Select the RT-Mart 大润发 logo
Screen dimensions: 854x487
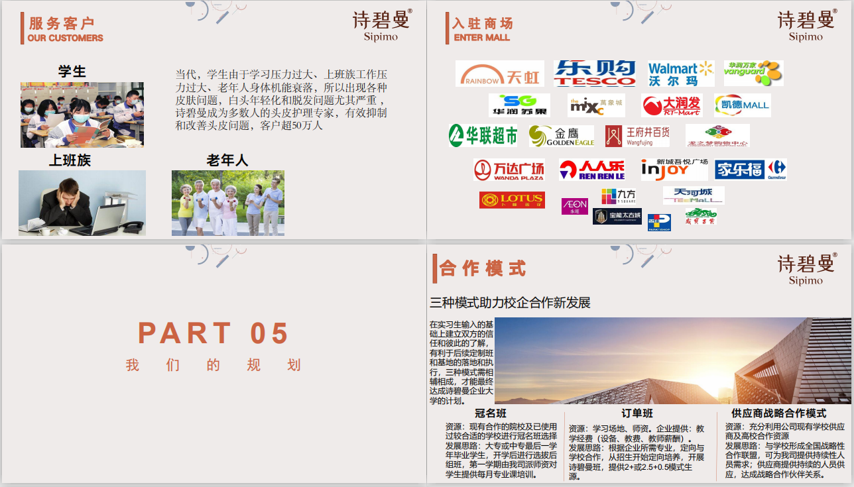[x=671, y=105]
